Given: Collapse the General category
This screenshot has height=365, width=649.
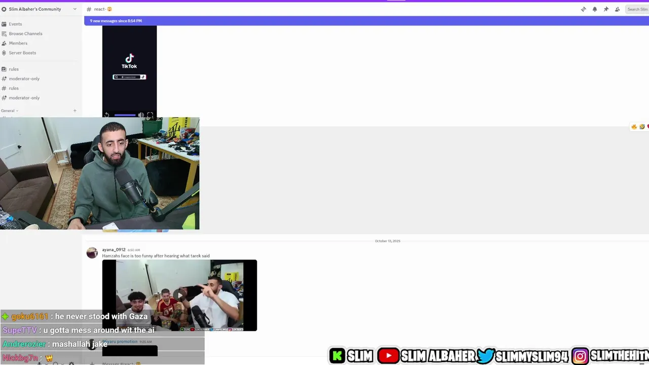Looking at the screenshot, I should [10, 111].
